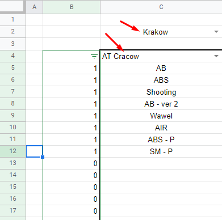Click the cell containing AB
Viewport: 222px width, 220px height.
161,68
